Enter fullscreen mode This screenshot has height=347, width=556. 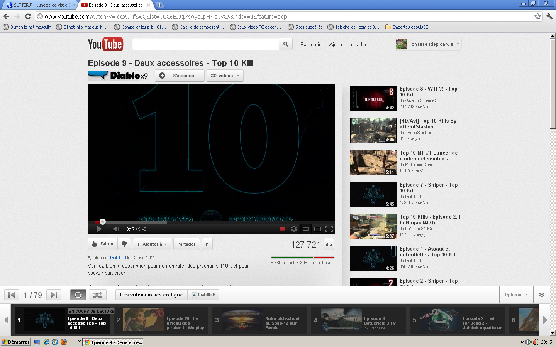point(329,229)
